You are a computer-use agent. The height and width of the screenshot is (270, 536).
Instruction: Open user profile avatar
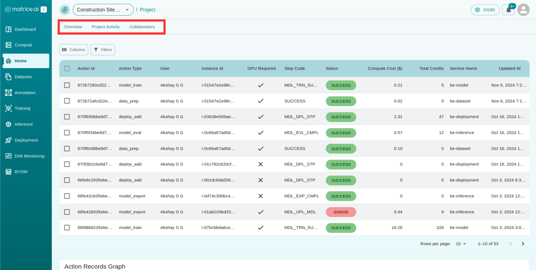(x=523, y=10)
